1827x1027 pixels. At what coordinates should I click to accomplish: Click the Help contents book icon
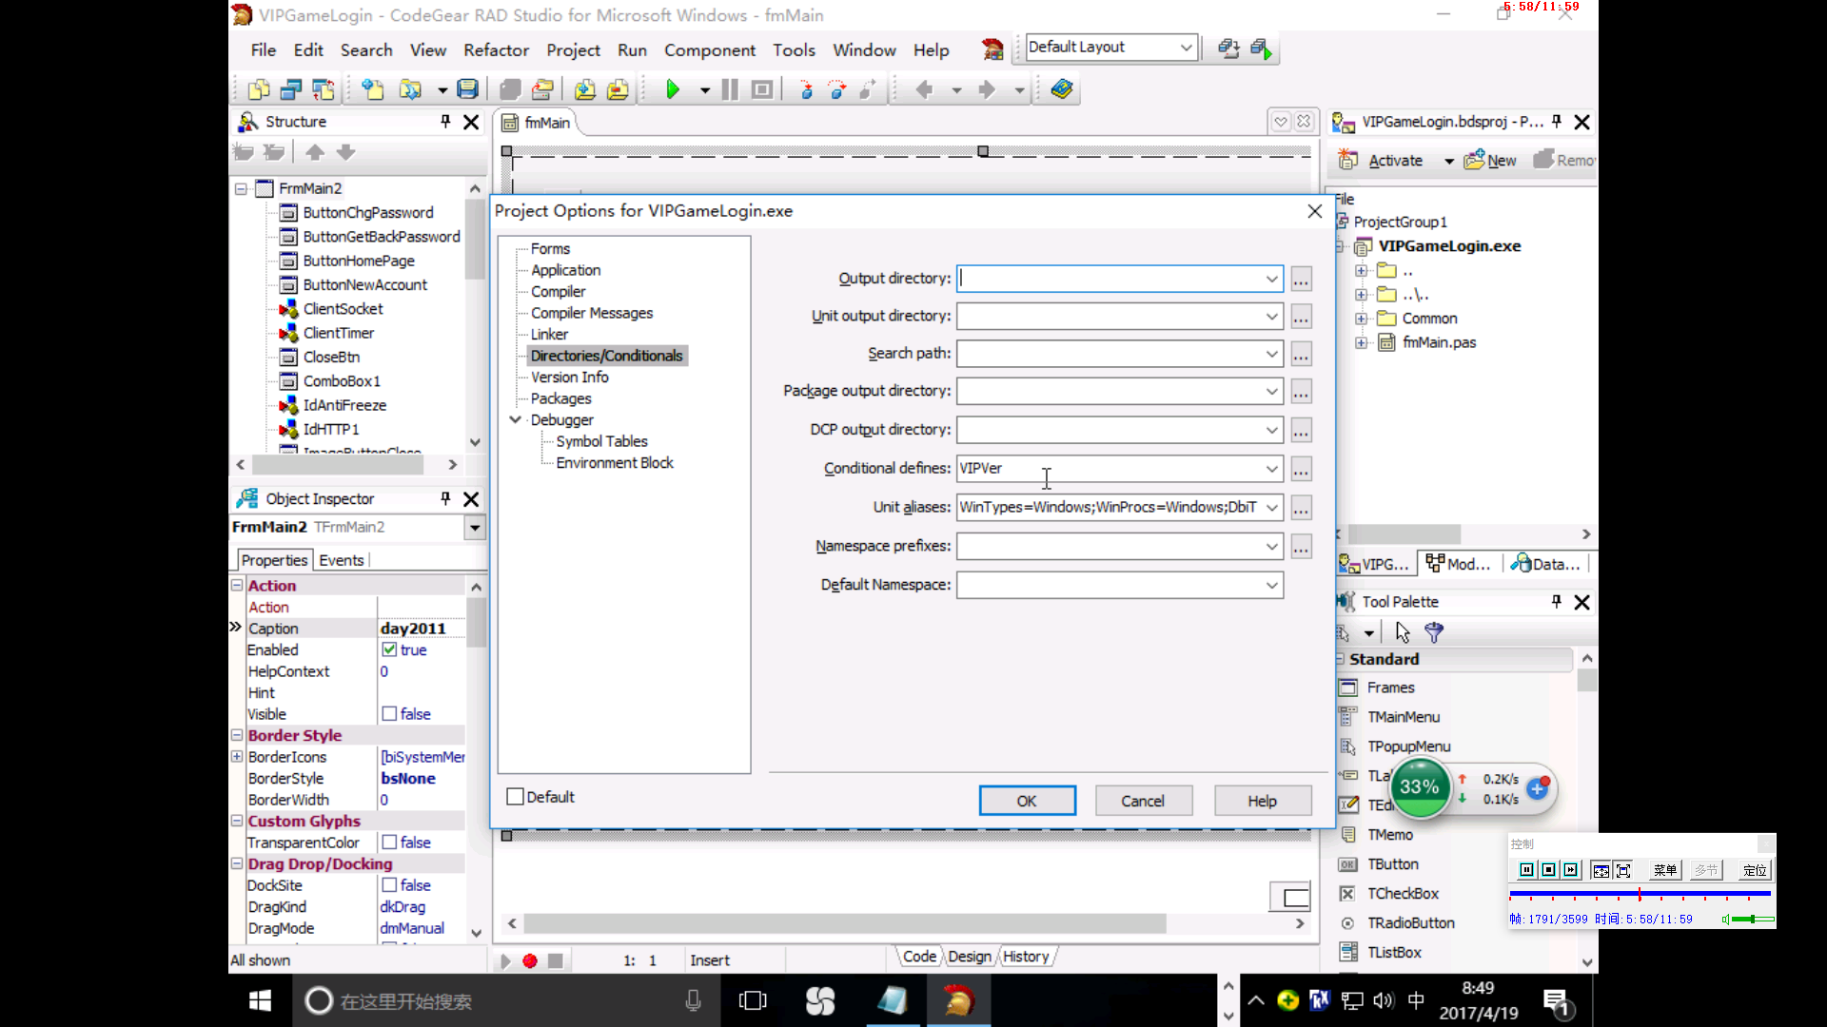pos(1062,89)
